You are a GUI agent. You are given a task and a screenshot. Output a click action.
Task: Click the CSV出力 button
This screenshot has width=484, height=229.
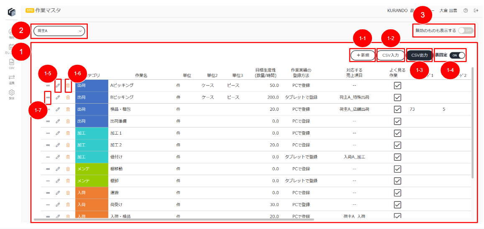[420, 55]
